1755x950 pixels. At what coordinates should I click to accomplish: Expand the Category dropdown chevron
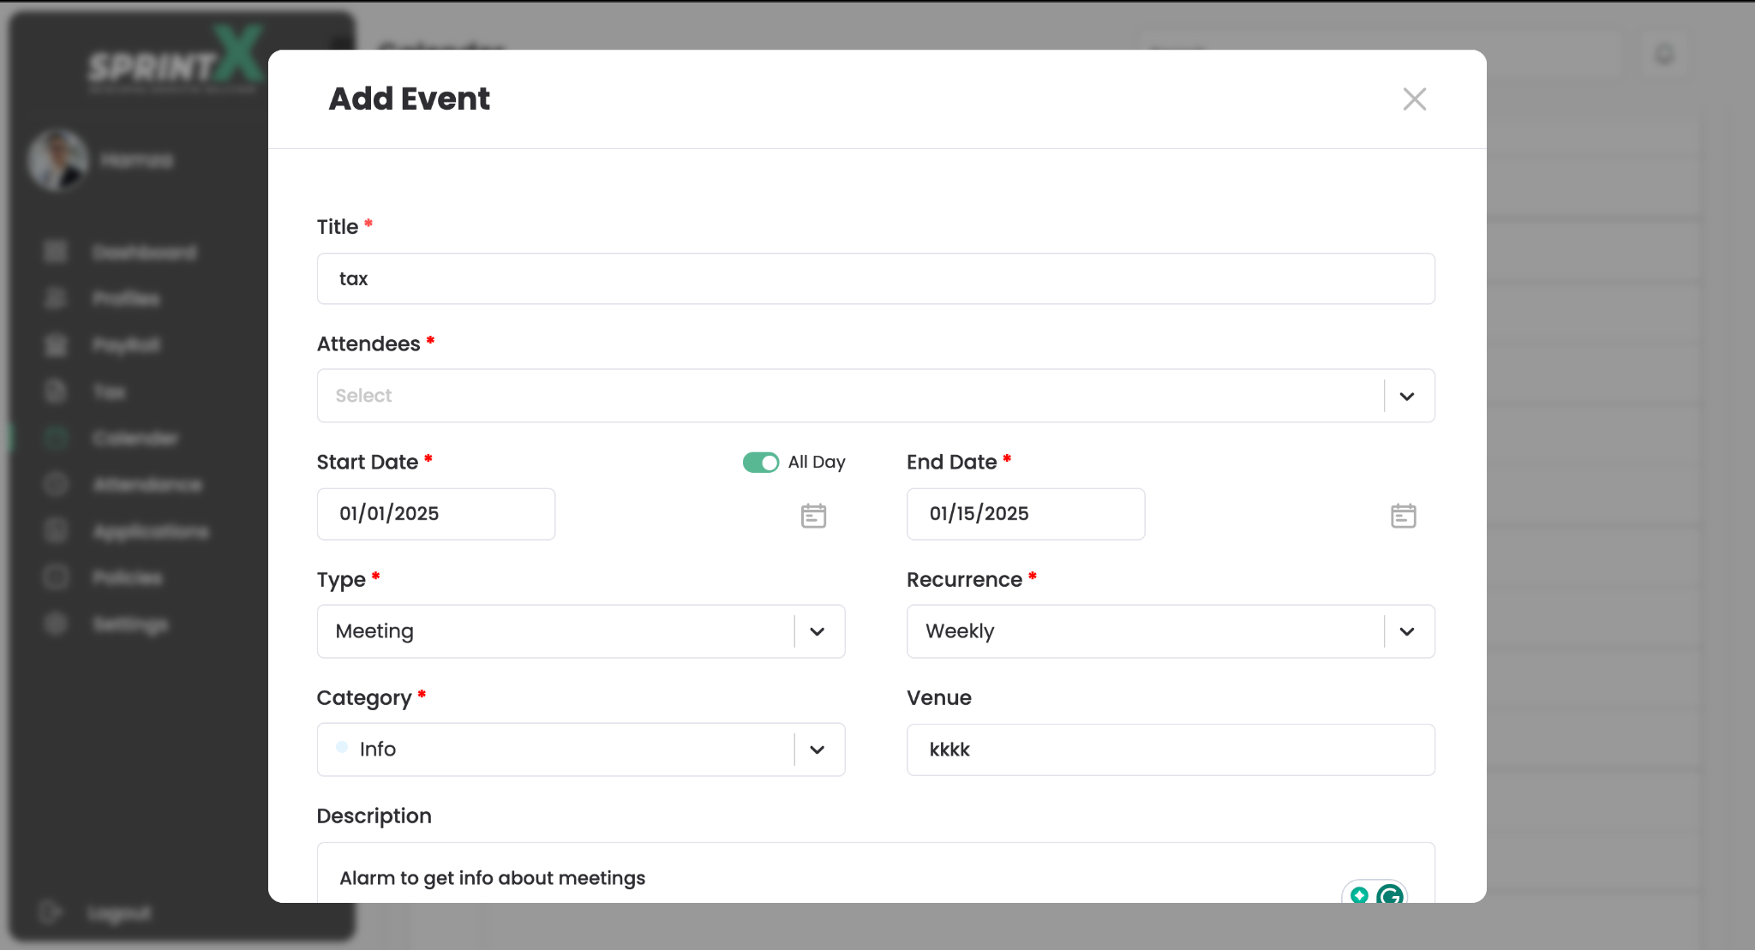pyautogui.click(x=817, y=750)
